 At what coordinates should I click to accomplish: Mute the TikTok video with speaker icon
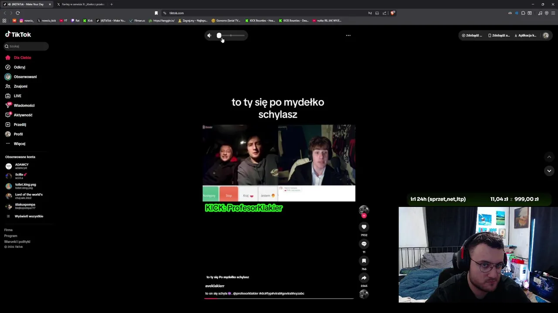click(x=209, y=36)
